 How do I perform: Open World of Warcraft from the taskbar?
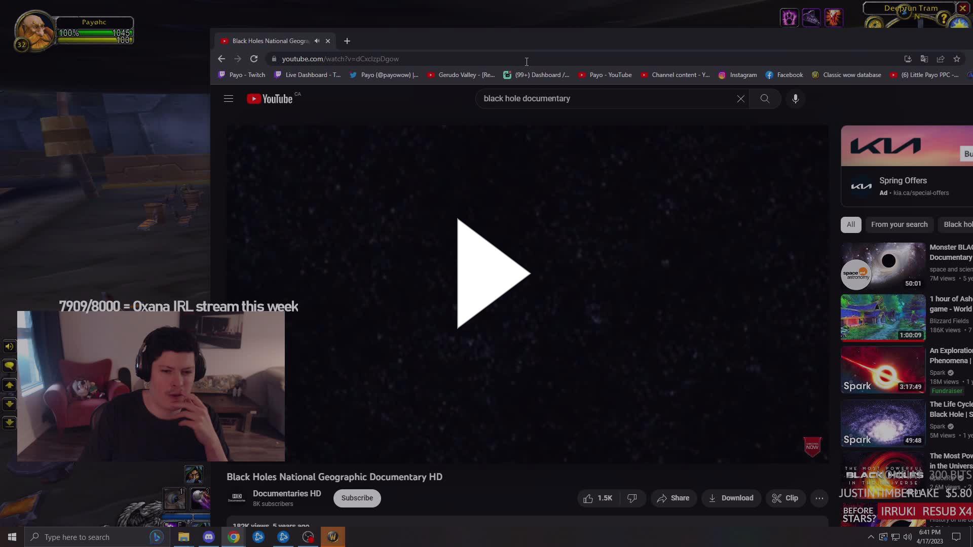pos(333,536)
